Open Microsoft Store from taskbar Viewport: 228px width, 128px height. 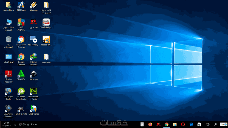click(199, 124)
